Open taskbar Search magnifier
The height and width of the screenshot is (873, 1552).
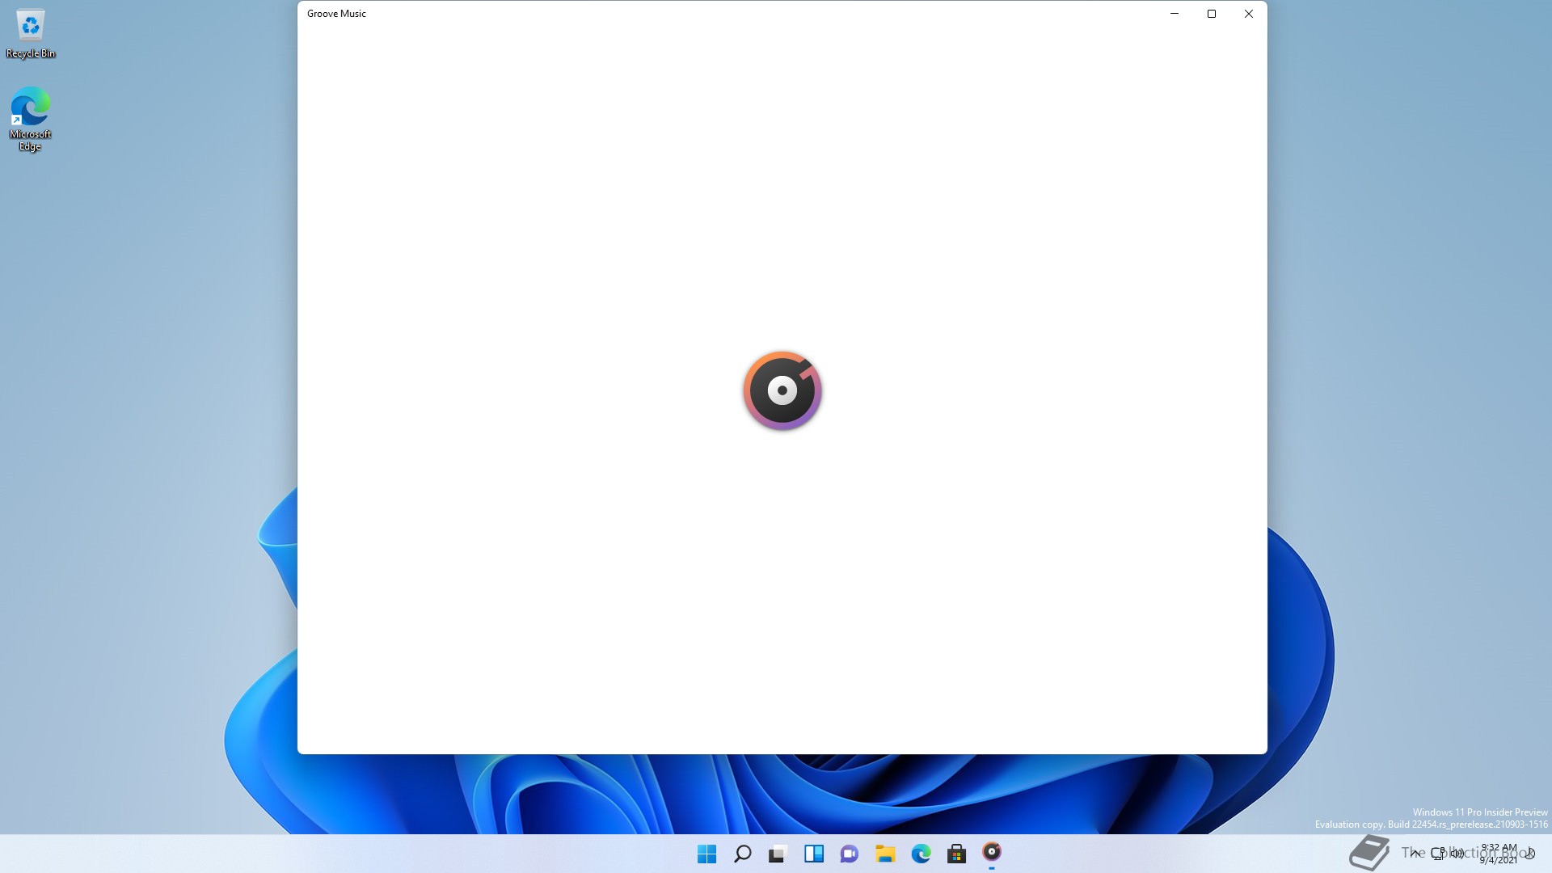(742, 854)
